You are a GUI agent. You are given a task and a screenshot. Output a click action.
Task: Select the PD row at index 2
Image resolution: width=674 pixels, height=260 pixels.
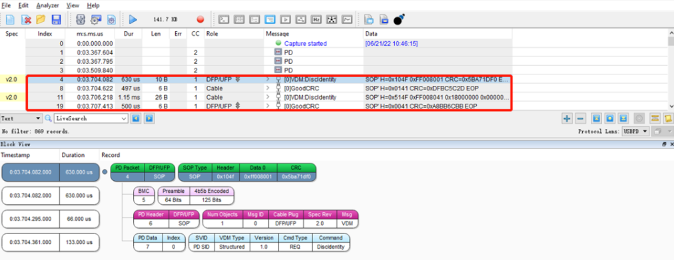pos(268,61)
